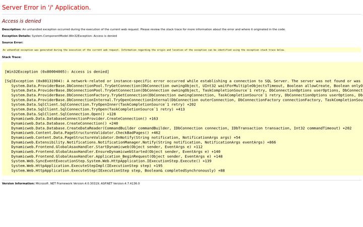Select the Win32Exception (0x80004005) line
The height and width of the screenshot is (227, 363).
[x=56, y=72]
